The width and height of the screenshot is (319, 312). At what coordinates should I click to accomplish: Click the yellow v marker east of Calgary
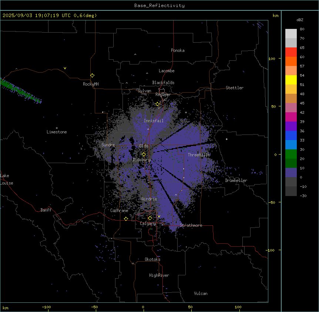159,216
